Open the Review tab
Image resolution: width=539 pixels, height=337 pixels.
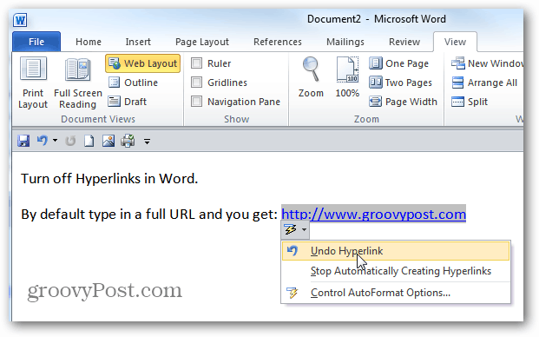click(404, 42)
